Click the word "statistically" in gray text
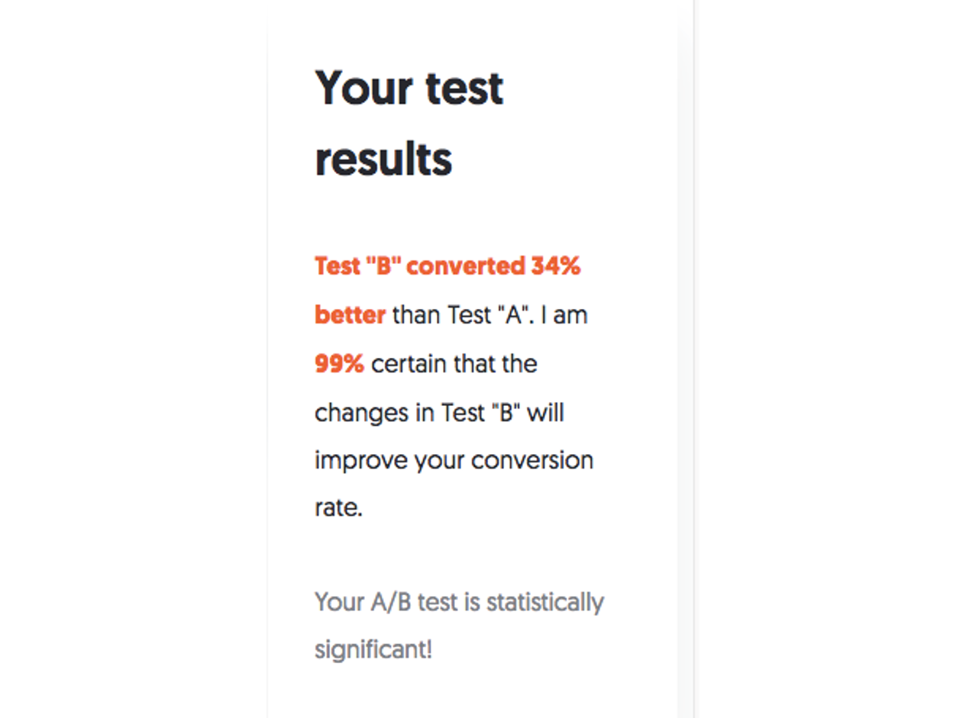The width and height of the screenshot is (966, 718). (x=545, y=602)
